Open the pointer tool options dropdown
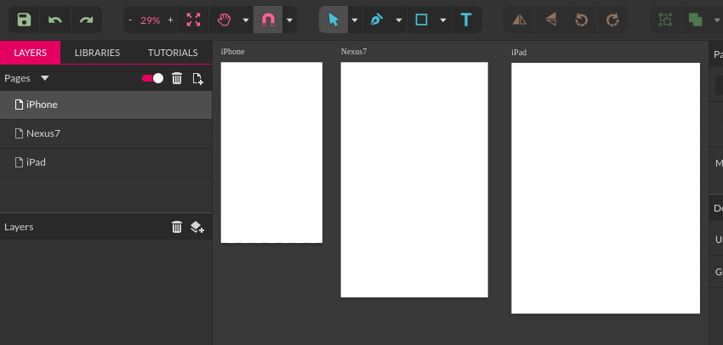Image resolution: width=723 pixels, height=345 pixels. coord(355,20)
